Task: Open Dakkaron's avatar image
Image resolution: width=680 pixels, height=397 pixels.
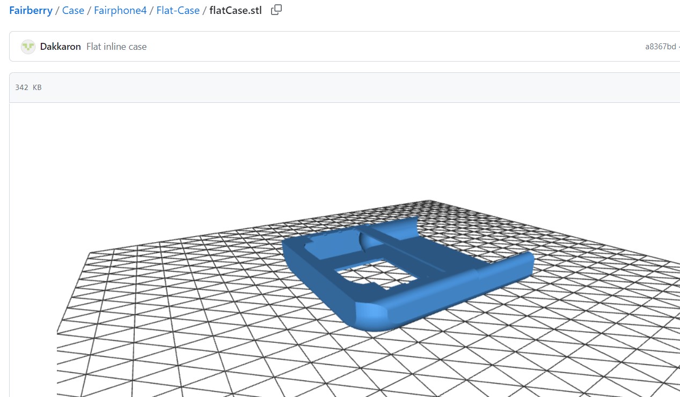Action: coord(28,47)
